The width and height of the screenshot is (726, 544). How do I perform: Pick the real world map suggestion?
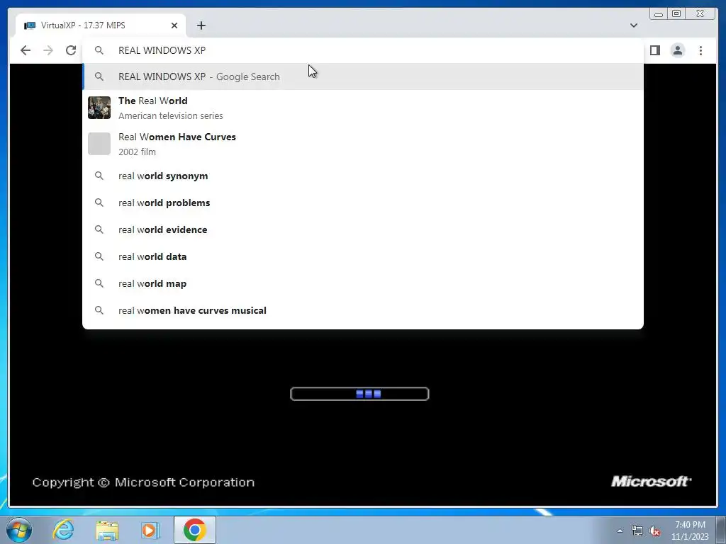363,283
